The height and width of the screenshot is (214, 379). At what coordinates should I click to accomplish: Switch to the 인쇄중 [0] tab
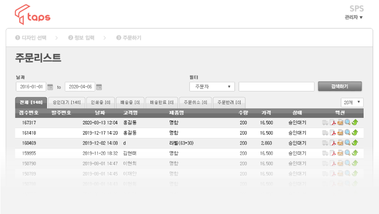[100, 103]
